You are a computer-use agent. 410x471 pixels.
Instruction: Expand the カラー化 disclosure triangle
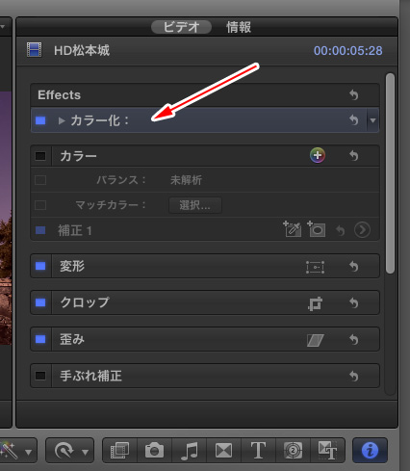(x=62, y=120)
